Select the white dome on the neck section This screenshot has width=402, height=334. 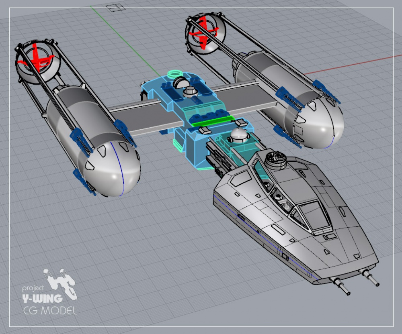pyautogui.click(x=239, y=136)
